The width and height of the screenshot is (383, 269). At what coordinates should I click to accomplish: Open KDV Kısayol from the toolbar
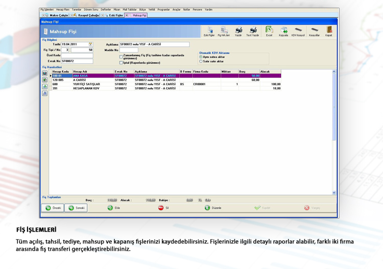coord(298,31)
